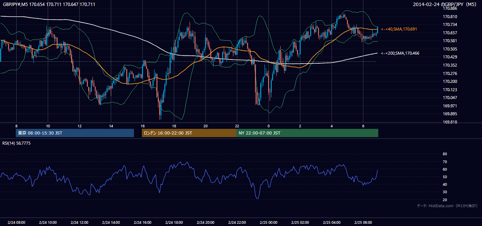The height and width of the screenshot is (226, 482).
Task: Click the 2/24 14:00 date label
Action: [111, 223]
